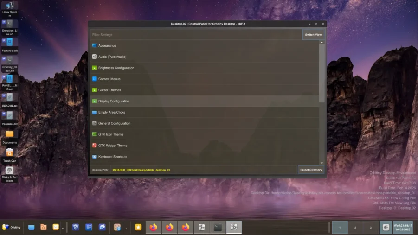418x235 pixels.
Task: Open the Orbitiny start menu
Action: click(x=12, y=227)
